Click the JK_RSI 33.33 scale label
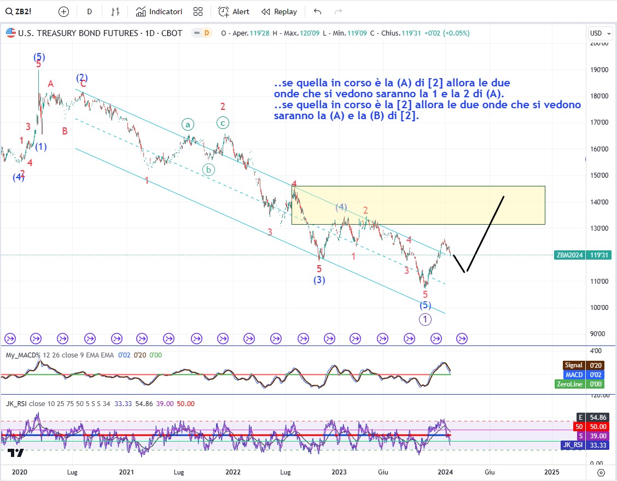The image size is (617, 481). tap(586, 445)
